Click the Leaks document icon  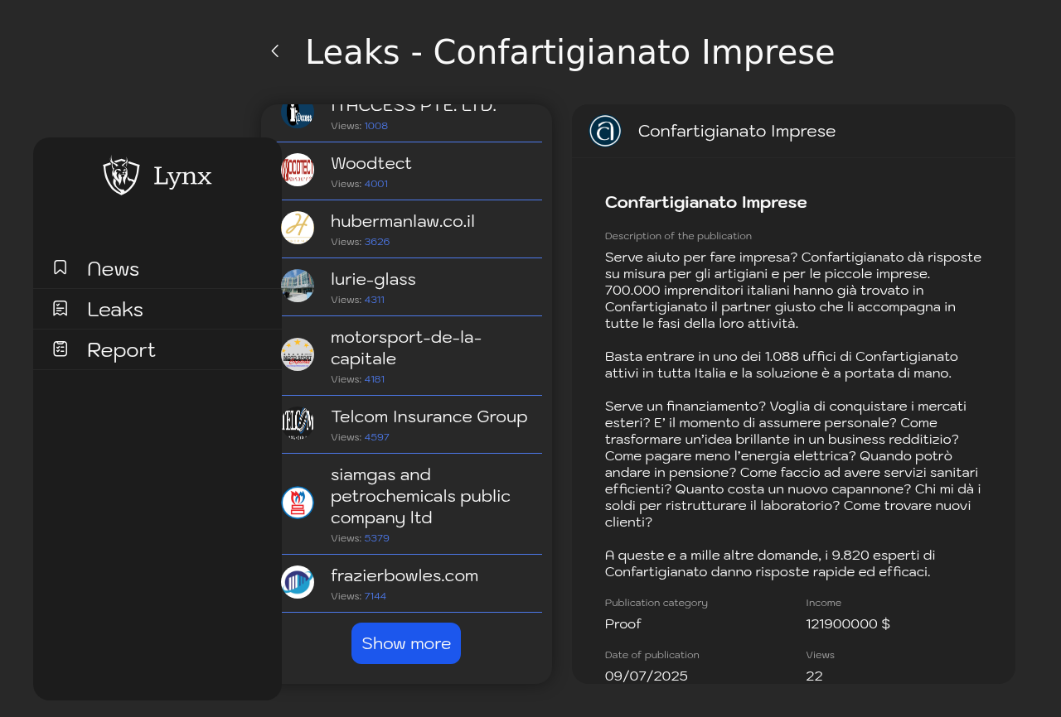[60, 308]
